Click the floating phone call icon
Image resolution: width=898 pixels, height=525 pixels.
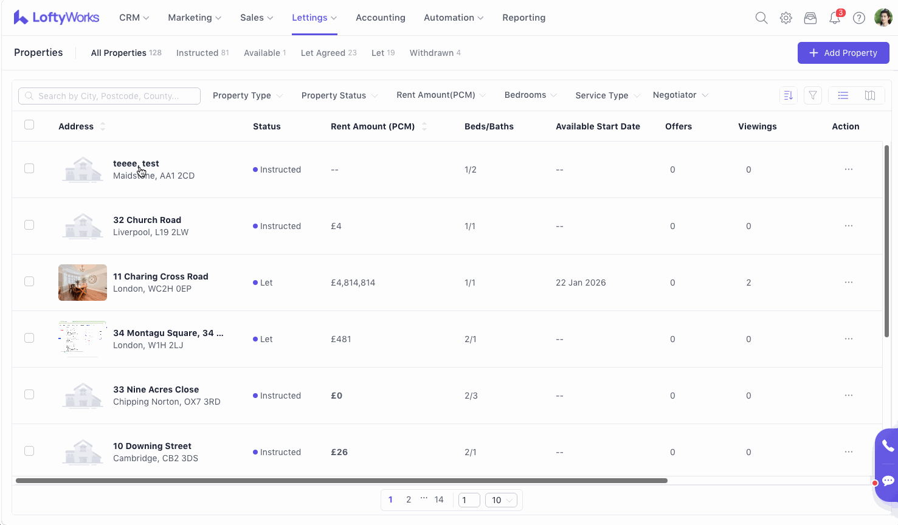888,446
